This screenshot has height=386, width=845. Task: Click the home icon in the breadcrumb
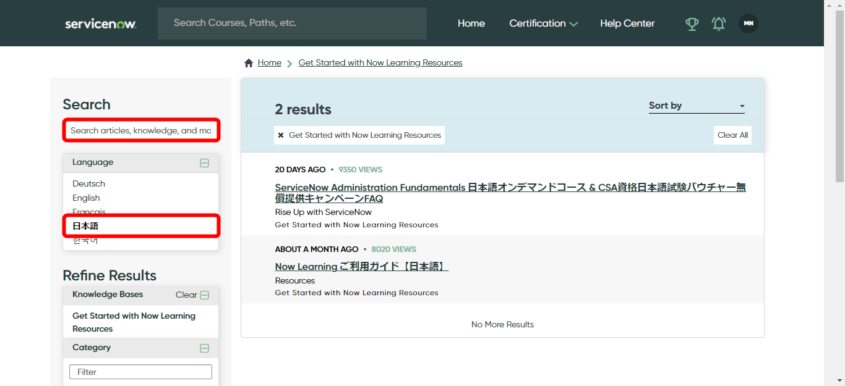click(250, 62)
